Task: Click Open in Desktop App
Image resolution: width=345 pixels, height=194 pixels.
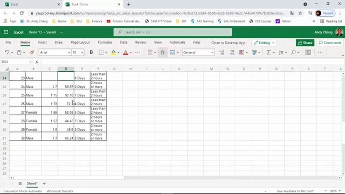Action: (228, 43)
